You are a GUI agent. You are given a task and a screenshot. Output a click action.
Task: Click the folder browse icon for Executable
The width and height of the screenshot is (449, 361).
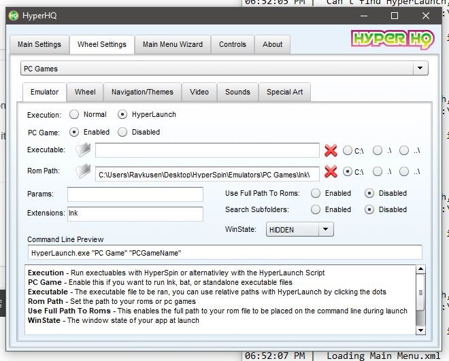coord(82,150)
